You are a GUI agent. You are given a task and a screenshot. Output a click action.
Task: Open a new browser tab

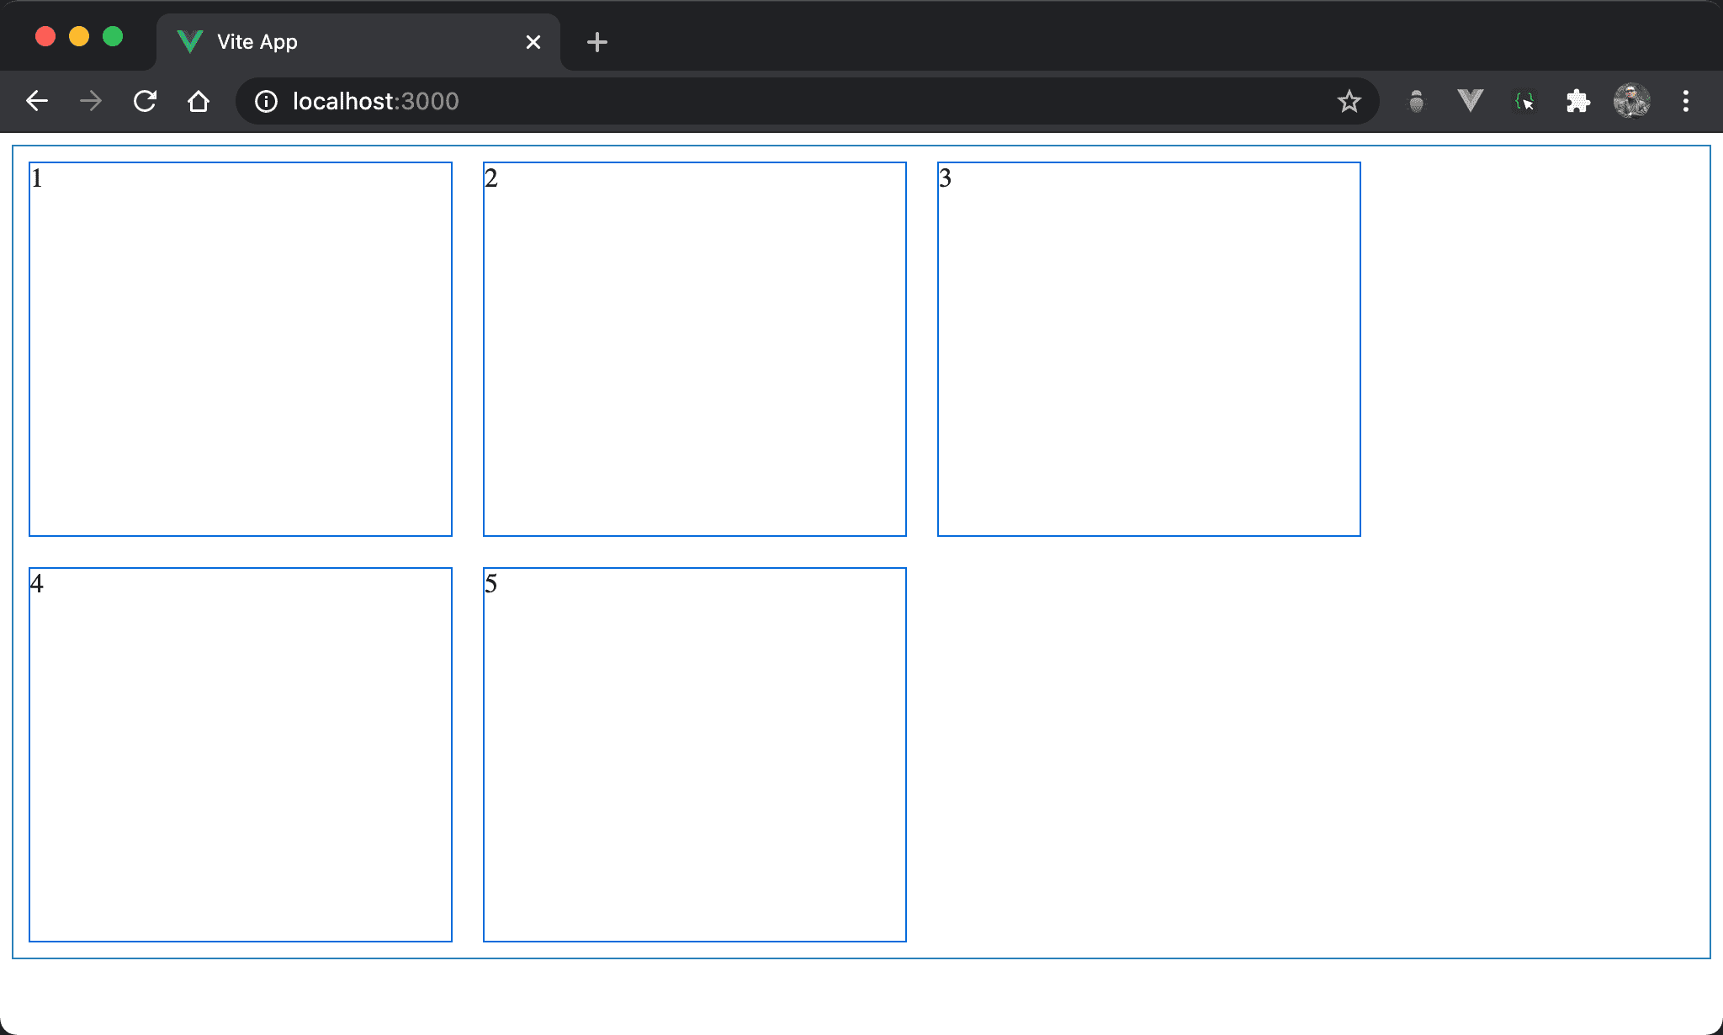pyautogui.click(x=597, y=42)
